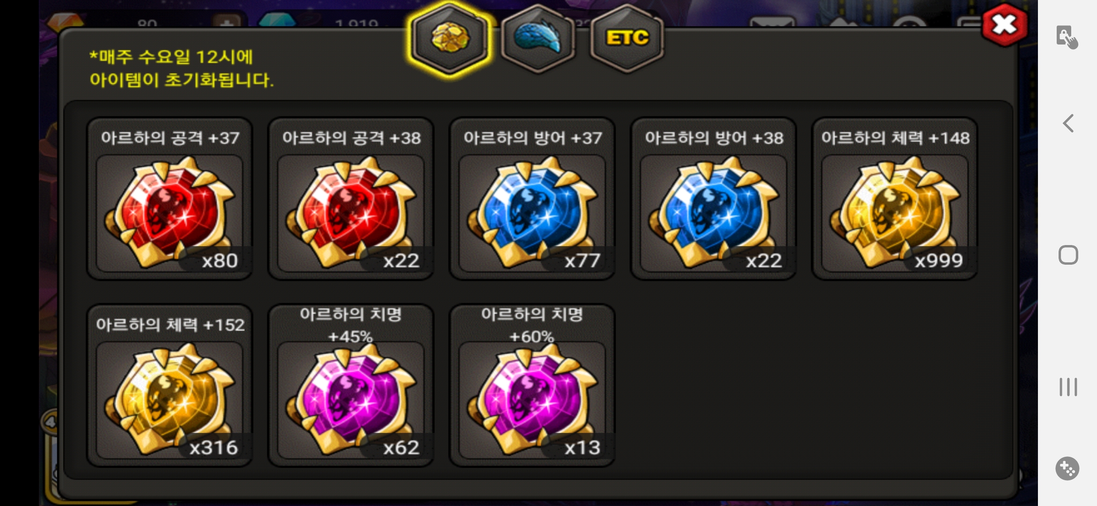Image resolution: width=1097 pixels, height=506 pixels.
Task: Open the Android recent apps button
Action: click(x=1068, y=387)
